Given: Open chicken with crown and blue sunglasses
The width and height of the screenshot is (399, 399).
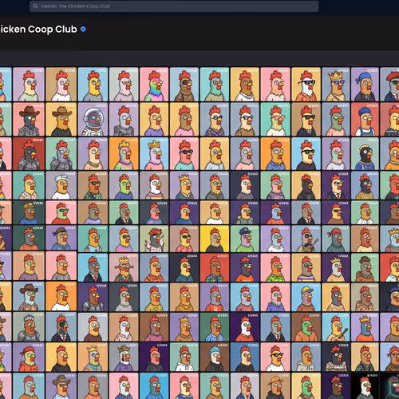Looking at the screenshot, I should (x=336, y=85).
